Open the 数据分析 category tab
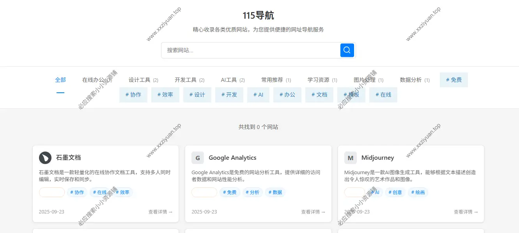Viewport: 519px width, 233px height. (414, 80)
